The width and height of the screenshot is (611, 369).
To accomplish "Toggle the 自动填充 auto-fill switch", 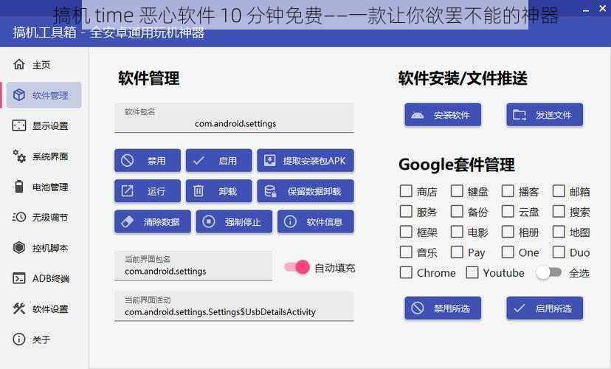I will [x=297, y=267].
